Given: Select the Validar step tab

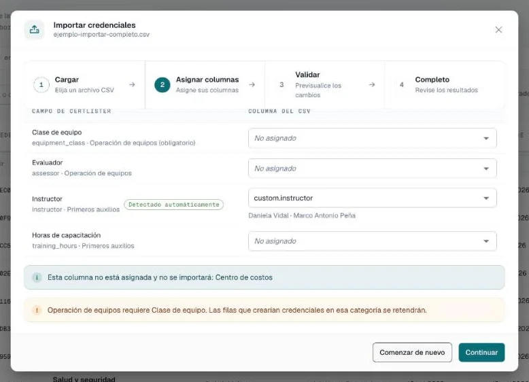Looking at the screenshot, I should point(324,85).
